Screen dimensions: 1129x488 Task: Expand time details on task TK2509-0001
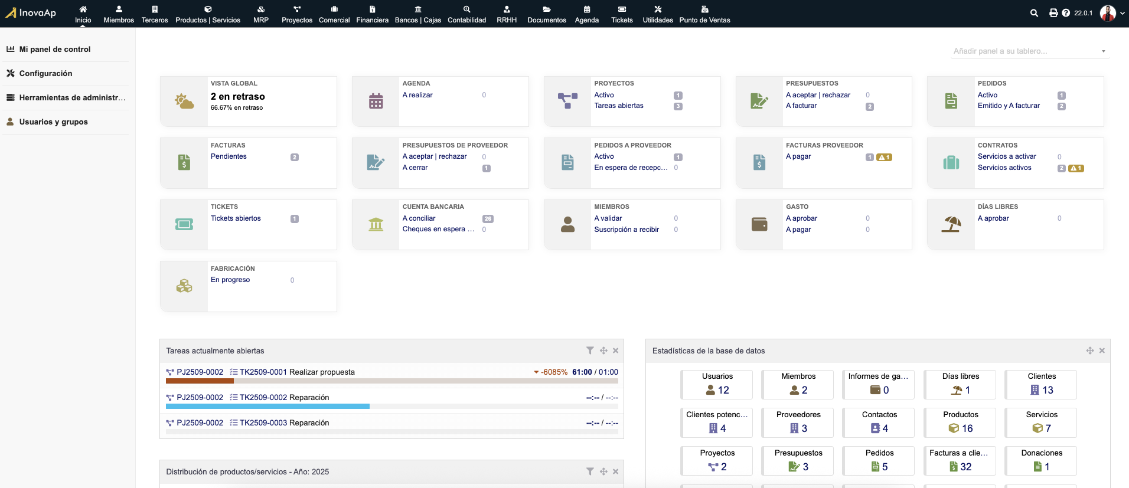coord(536,372)
